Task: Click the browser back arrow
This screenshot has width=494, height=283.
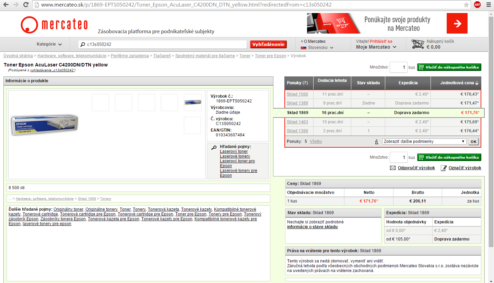Action: 6,5
